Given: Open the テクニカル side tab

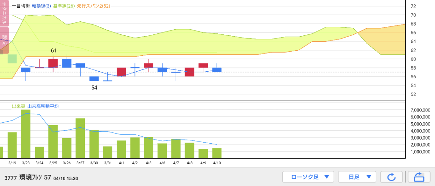Looking at the screenshot, I should click(x=4, y=13).
